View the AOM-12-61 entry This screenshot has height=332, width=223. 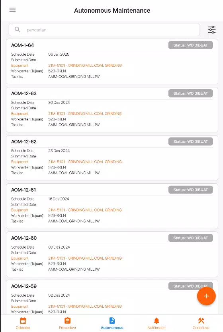pyautogui.click(x=112, y=206)
